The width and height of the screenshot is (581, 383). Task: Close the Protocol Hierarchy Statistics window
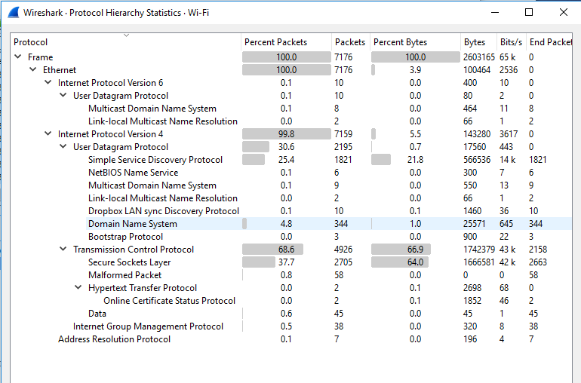click(563, 12)
